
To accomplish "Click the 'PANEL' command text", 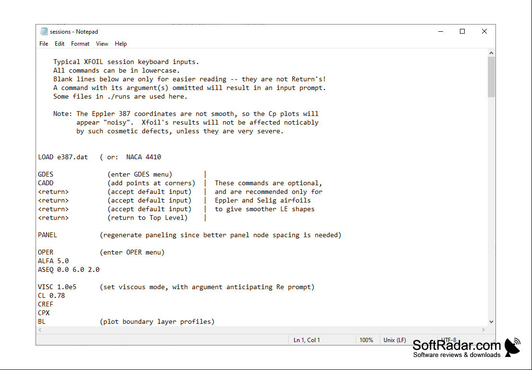I will point(48,235).
